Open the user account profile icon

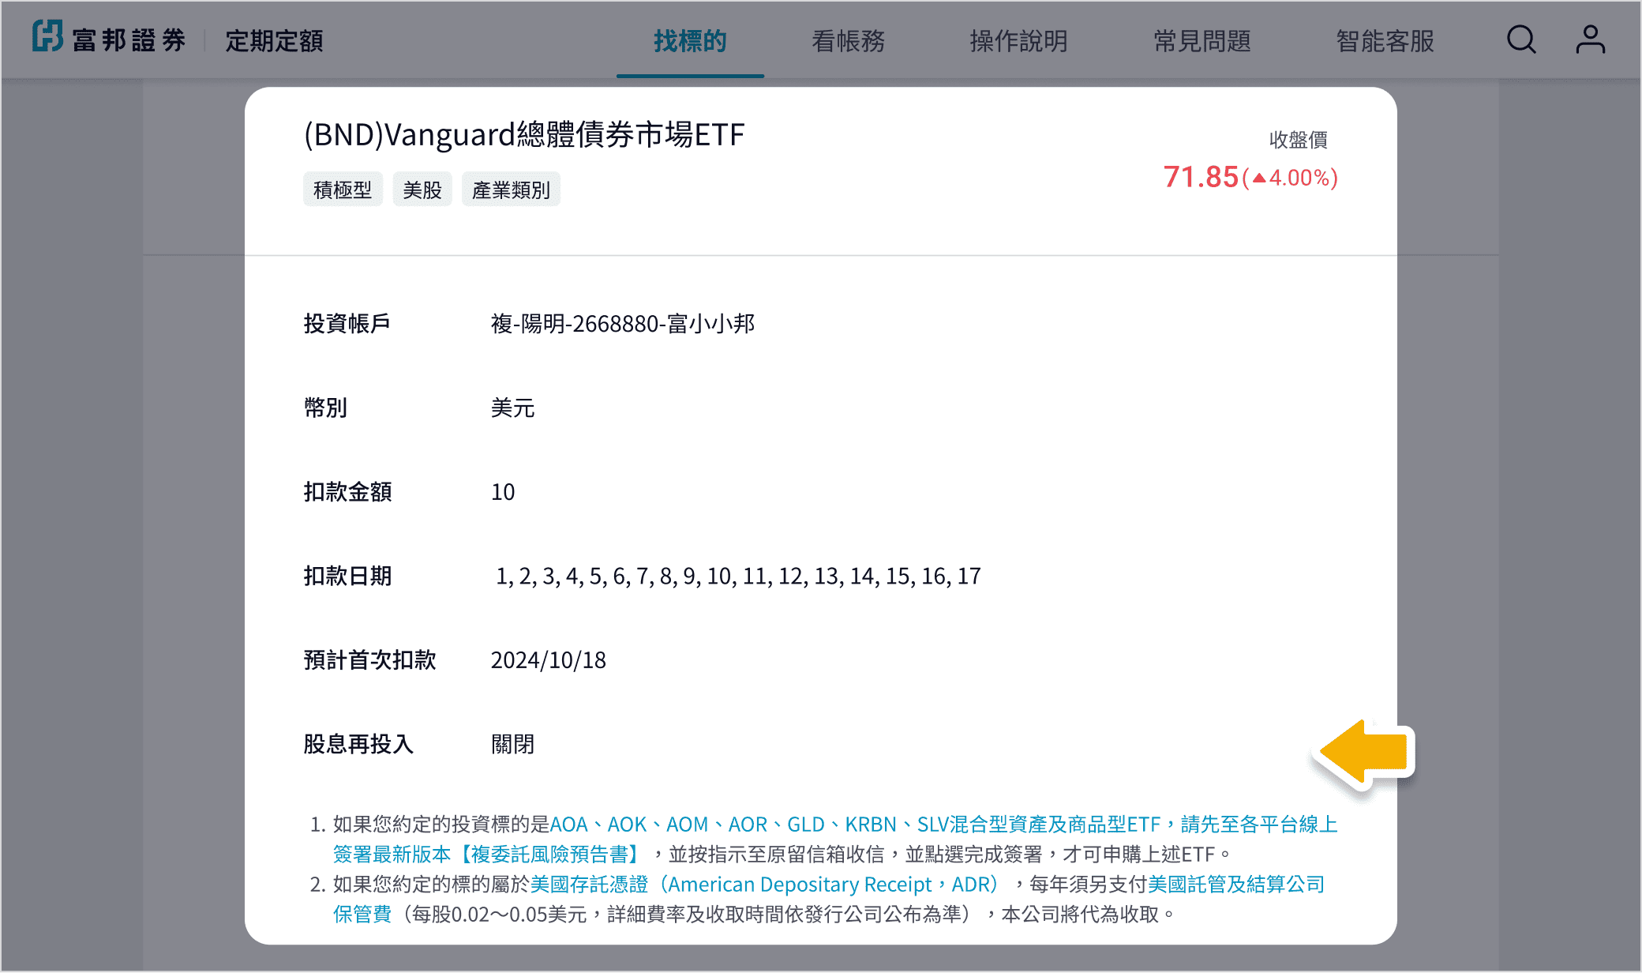(1590, 39)
